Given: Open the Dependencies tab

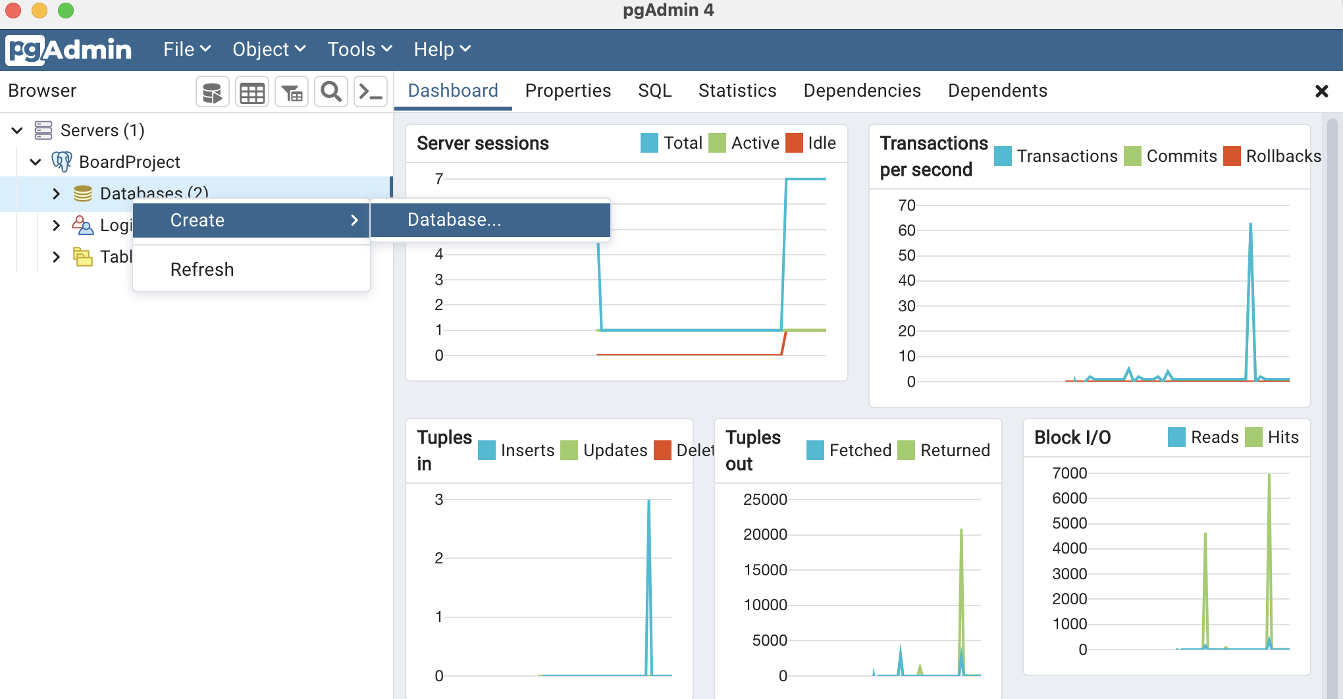Looking at the screenshot, I should click(x=862, y=91).
